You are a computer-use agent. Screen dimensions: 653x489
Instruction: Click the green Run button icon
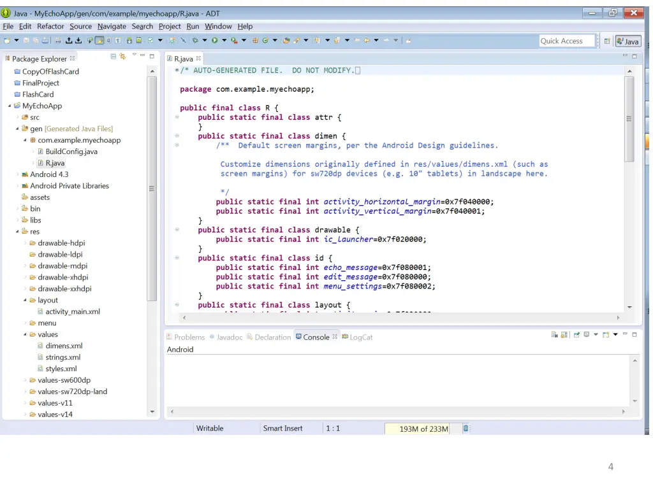214,40
